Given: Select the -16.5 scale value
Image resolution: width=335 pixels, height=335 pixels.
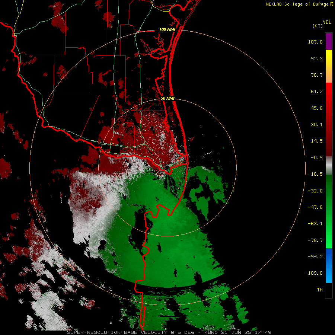Looking at the screenshot, I should [x=315, y=174].
